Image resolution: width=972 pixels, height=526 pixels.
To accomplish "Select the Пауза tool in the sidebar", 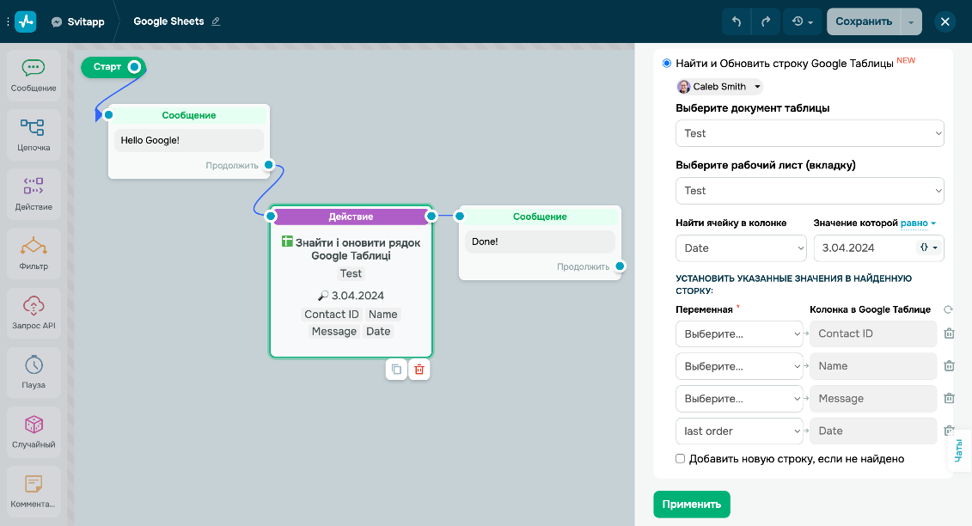I will point(34,371).
